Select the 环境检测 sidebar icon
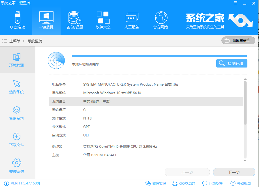 click(x=16, y=60)
